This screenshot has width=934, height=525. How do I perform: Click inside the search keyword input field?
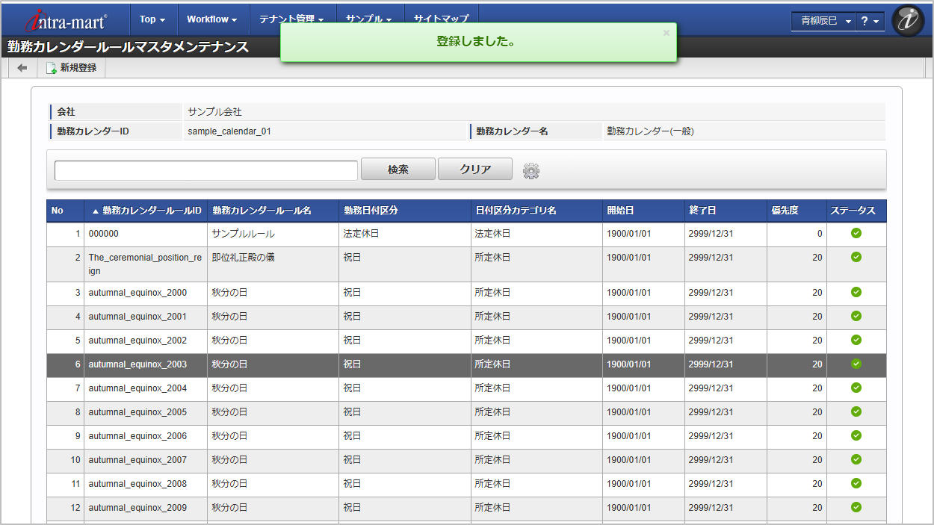tap(205, 170)
